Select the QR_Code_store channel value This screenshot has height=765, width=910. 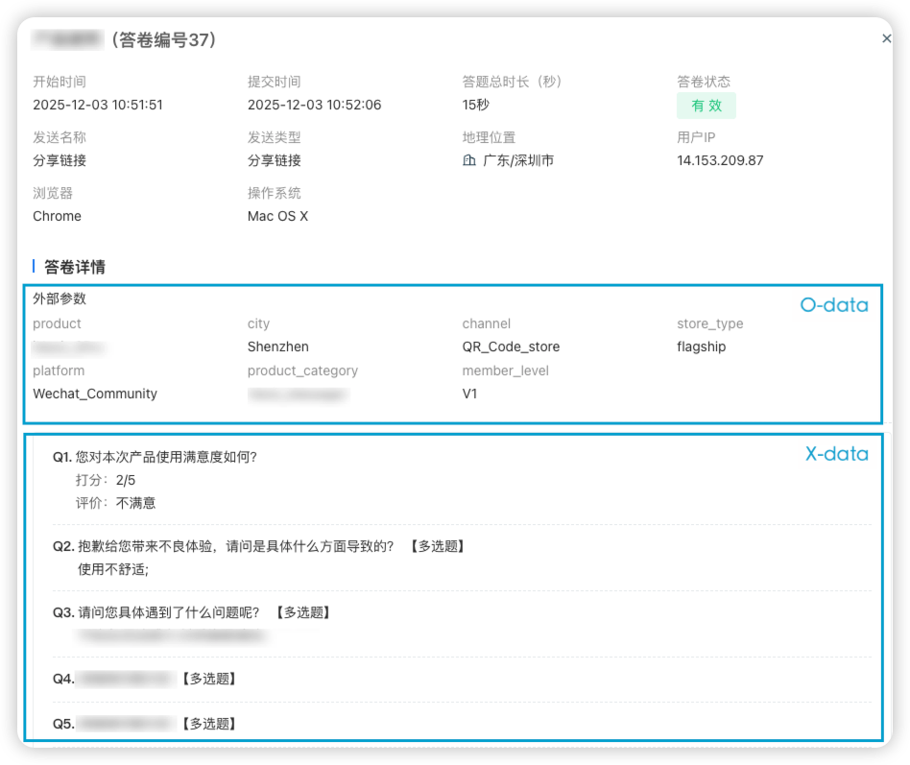click(514, 347)
